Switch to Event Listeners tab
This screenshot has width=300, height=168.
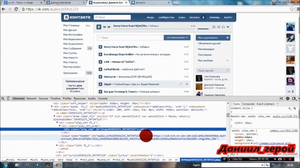point(265,104)
